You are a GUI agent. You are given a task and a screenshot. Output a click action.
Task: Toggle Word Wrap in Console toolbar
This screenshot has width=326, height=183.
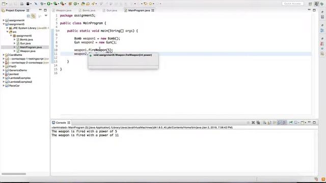coord(275,123)
